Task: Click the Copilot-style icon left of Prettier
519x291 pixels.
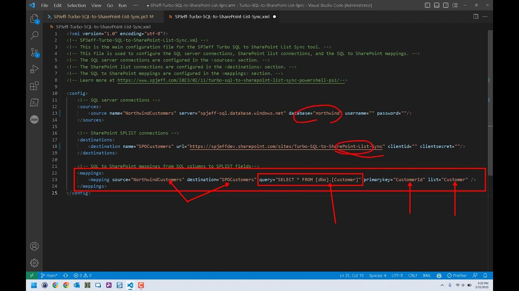Action: tap(439, 276)
